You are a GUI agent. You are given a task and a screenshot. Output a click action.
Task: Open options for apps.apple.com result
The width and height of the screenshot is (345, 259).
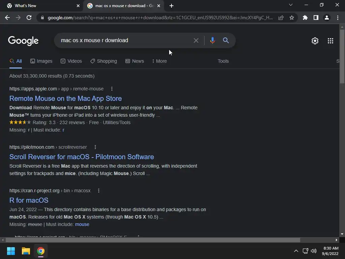pyautogui.click(x=112, y=89)
